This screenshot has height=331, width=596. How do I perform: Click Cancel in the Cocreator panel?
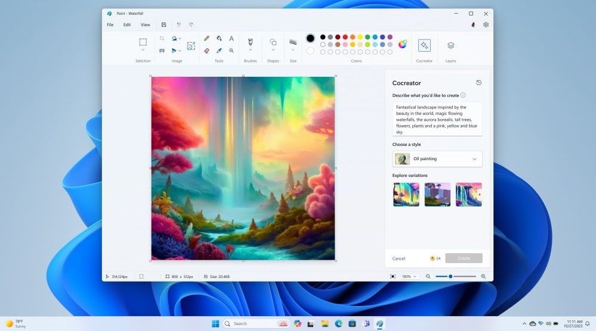399,258
